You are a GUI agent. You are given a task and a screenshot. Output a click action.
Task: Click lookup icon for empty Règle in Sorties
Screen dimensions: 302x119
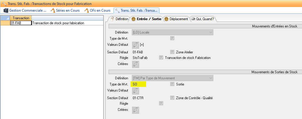point(161,103)
